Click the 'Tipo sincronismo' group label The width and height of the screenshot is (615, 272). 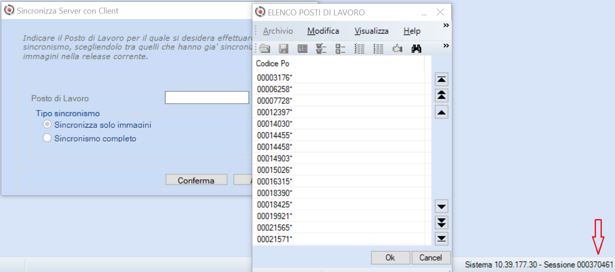click(68, 113)
